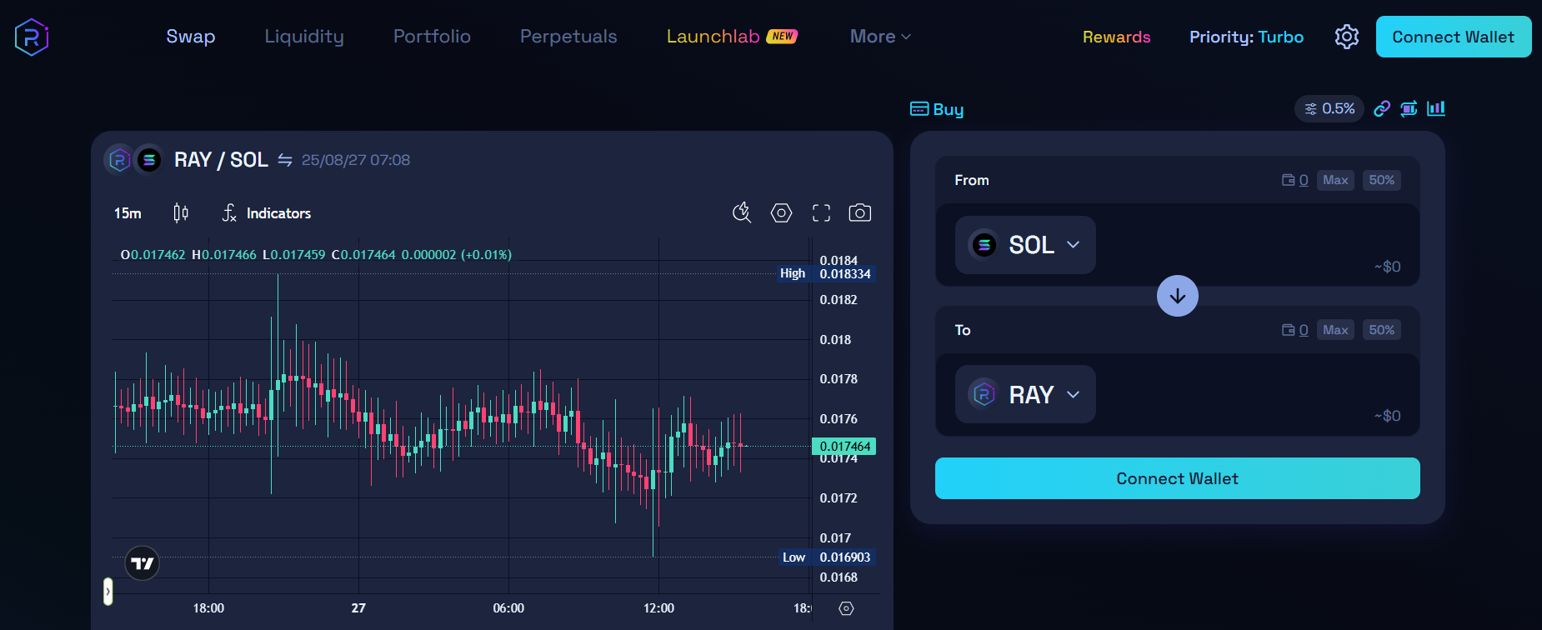Open slippage setting 0.5%
Viewport: 1542px width, 630px height.
click(x=1329, y=108)
